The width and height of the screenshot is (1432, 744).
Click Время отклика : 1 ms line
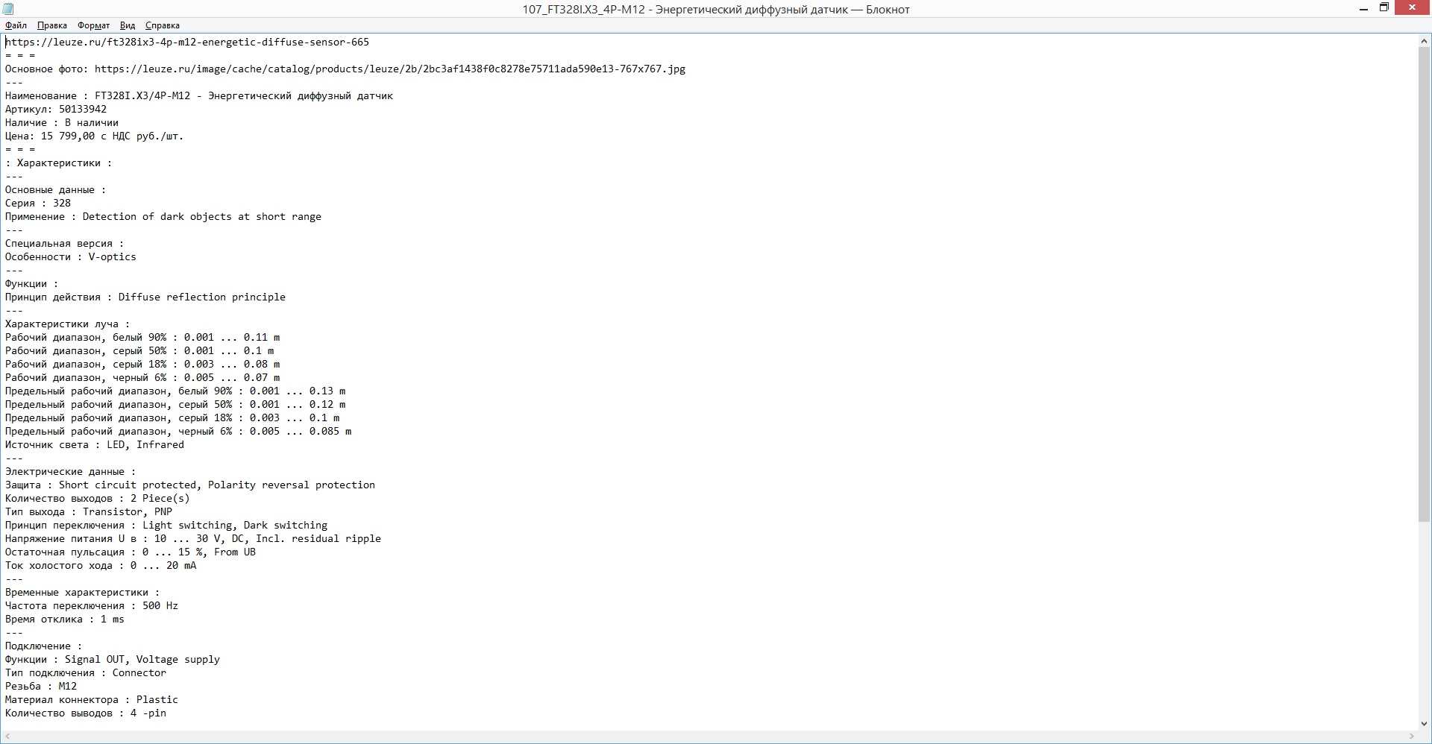point(65,619)
